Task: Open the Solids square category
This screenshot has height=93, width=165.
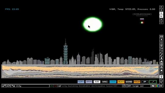Action: tap(161, 64)
